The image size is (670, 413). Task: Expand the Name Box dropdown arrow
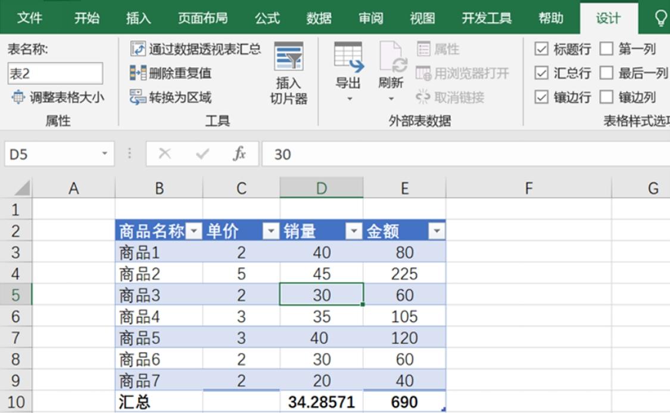105,154
